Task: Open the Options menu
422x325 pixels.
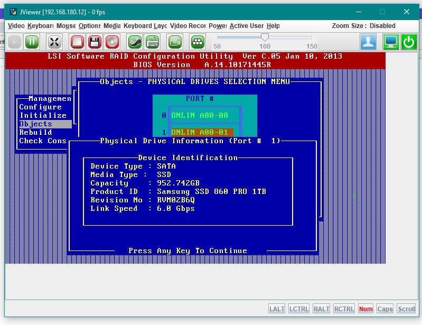Action: pos(89,26)
